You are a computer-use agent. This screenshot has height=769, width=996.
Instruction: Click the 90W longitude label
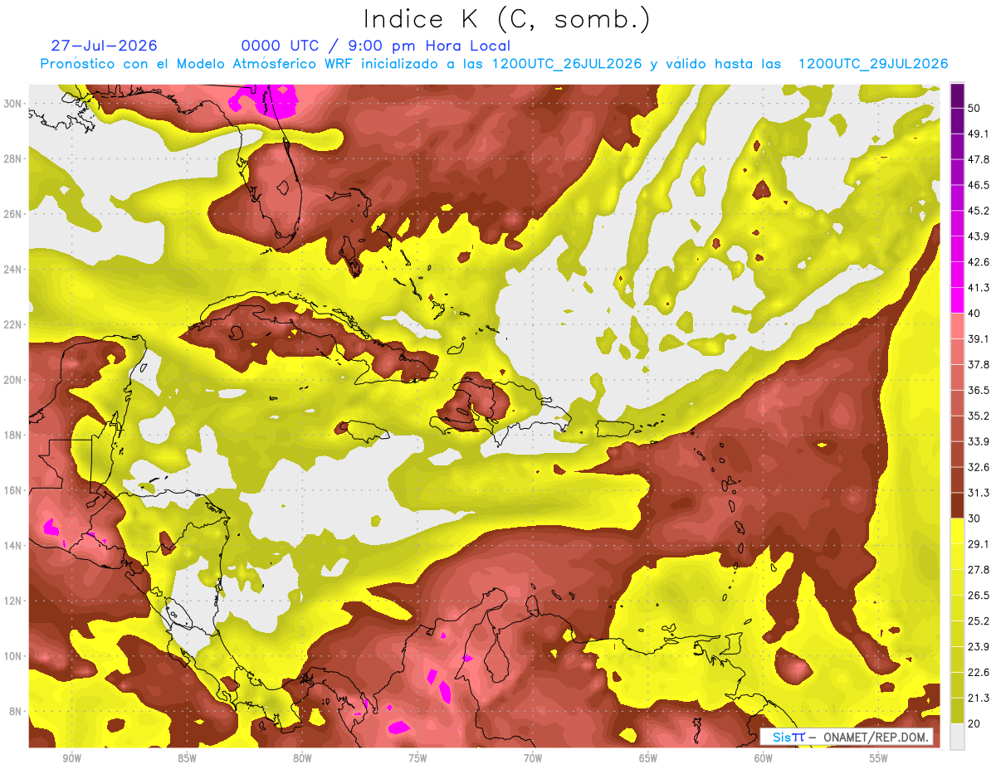pos(71,758)
